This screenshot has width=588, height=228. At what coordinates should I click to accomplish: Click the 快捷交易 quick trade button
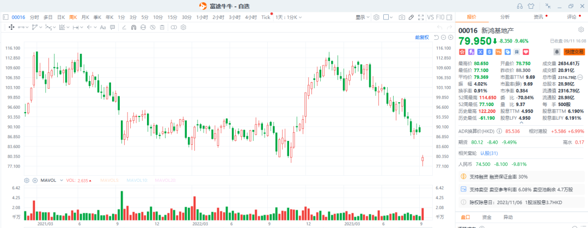pyautogui.click(x=574, y=52)
